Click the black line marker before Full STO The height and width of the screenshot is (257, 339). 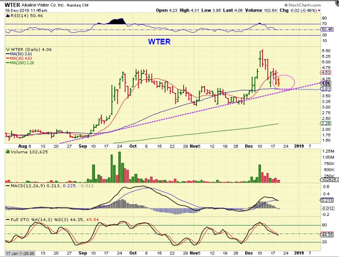8,220
